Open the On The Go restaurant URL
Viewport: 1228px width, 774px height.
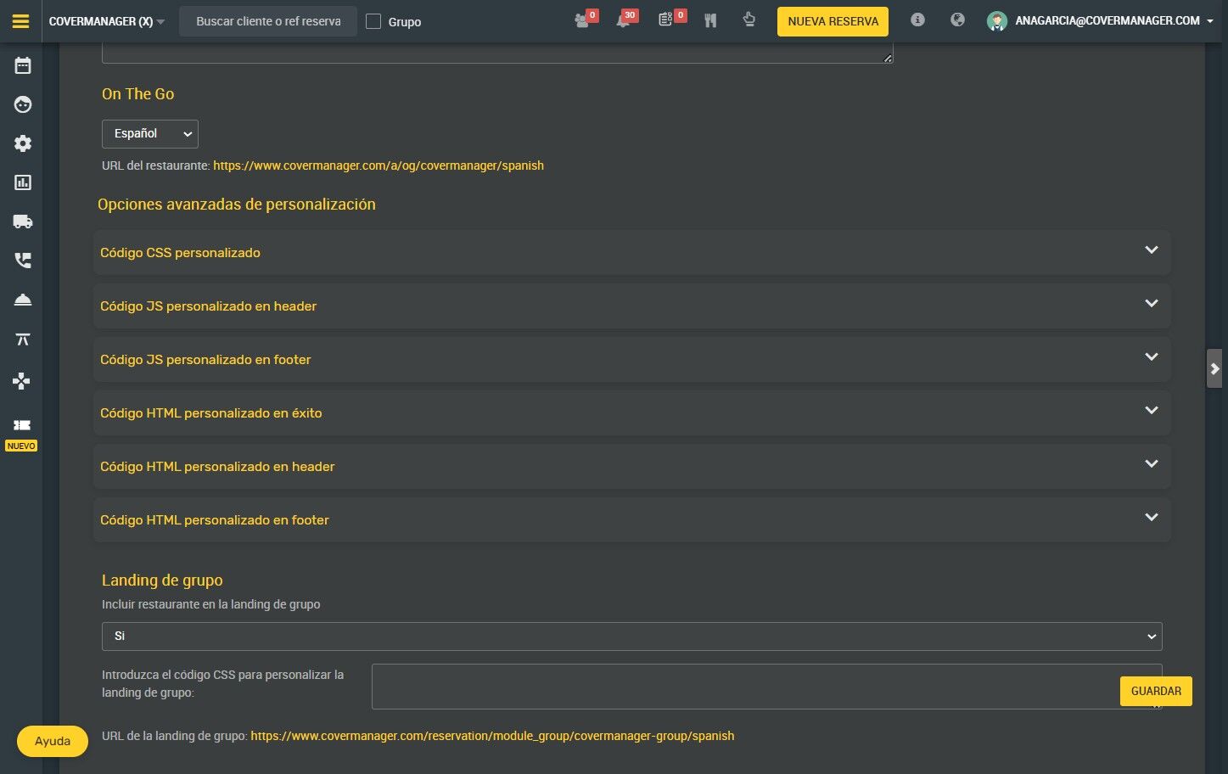coord(378,165)
